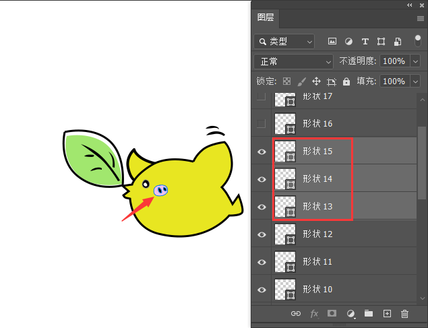Select the 形状 16 layer thumbnail
Viewport: 428px width, 328px height.
pyautogui.click(x=285, y=124)
